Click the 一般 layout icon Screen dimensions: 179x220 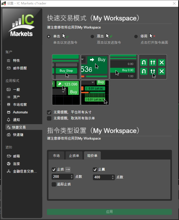coord(9,90)
